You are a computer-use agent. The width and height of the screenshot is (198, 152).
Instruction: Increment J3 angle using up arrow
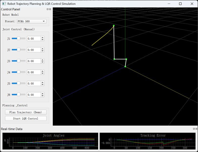(x=42, y=60)
